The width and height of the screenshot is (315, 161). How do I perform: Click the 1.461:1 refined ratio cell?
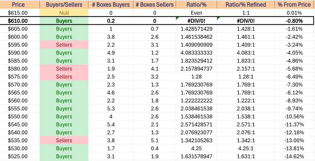[246, 37]
